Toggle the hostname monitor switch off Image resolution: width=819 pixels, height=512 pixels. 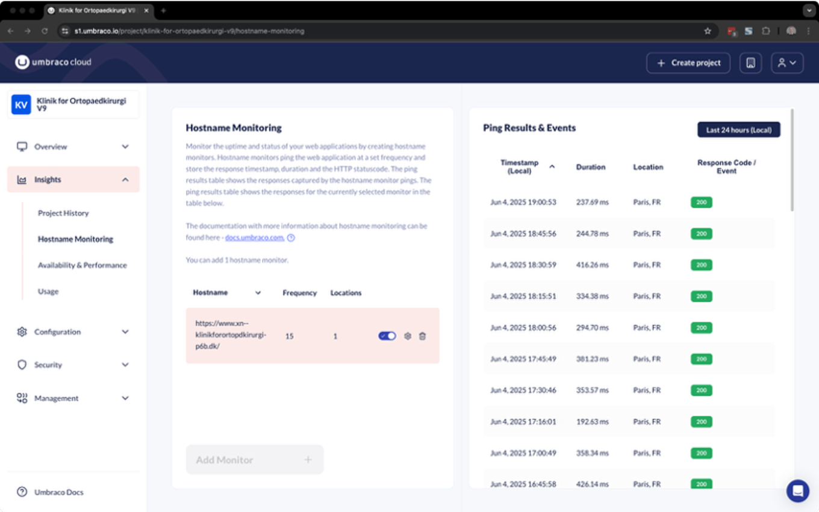pos(387,336)
